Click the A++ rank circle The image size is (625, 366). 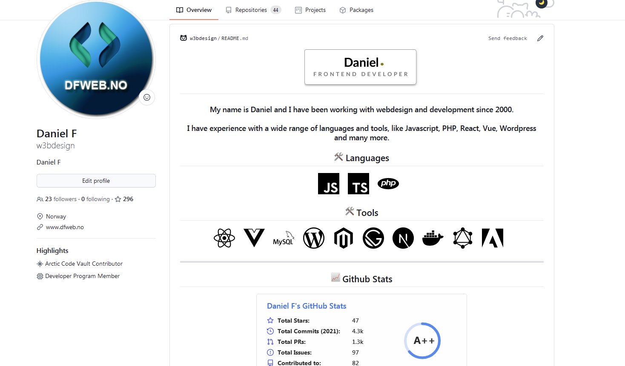click(x=422, y=340)
